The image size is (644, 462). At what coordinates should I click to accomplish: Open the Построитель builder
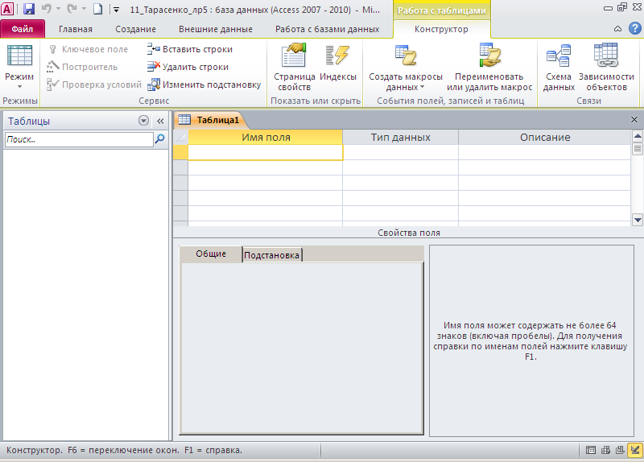tap(82, 67)
